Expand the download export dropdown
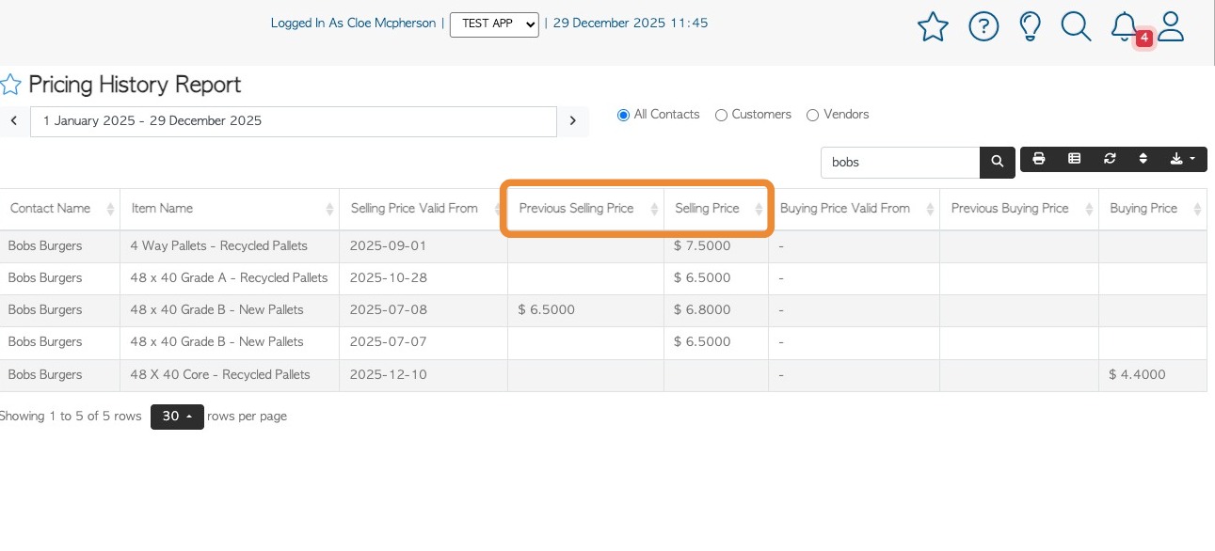 (x=1181, y=159)
